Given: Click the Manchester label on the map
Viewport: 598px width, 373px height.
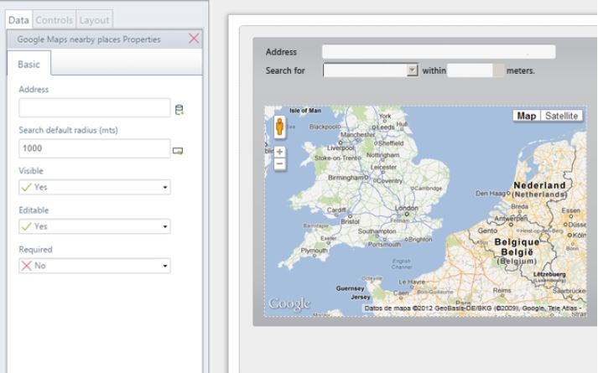Looking at the screenshot, I should coord(358,134).
